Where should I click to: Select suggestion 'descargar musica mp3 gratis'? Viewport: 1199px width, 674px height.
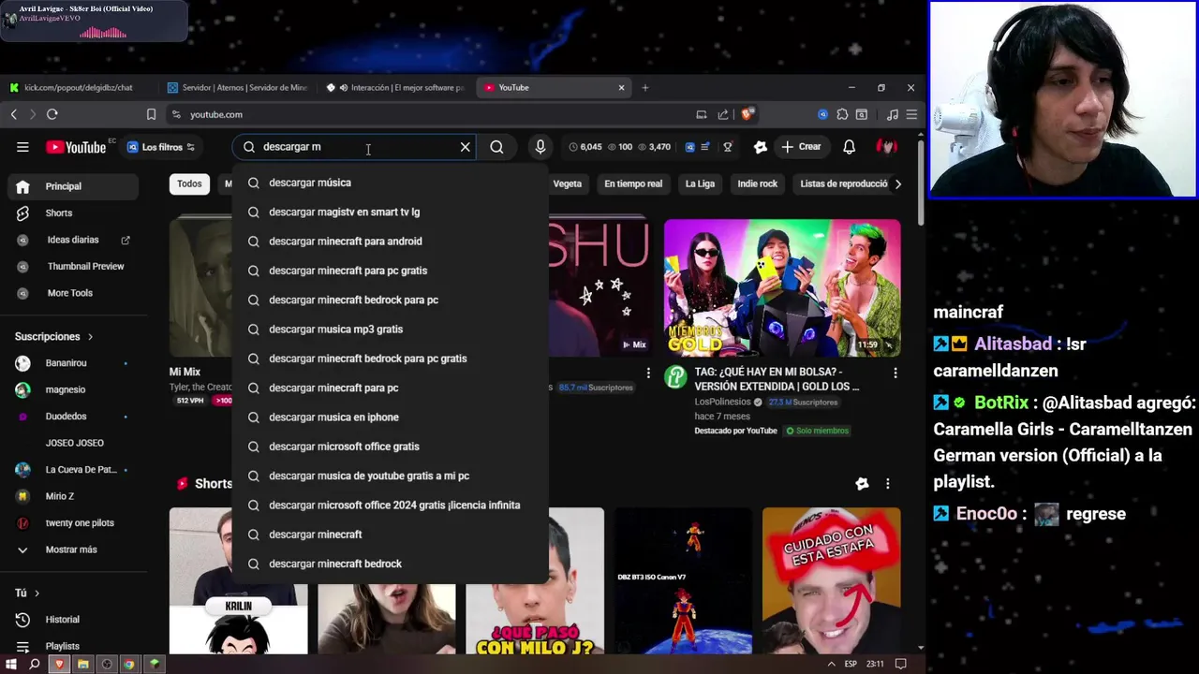390,330
